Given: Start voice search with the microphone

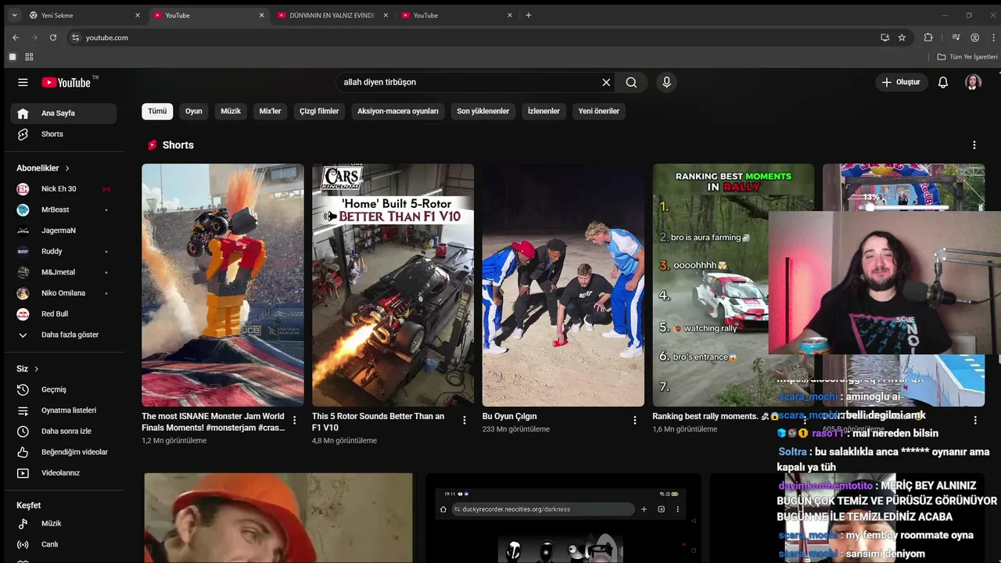Looking at the screenshot, I should [666, 82].
